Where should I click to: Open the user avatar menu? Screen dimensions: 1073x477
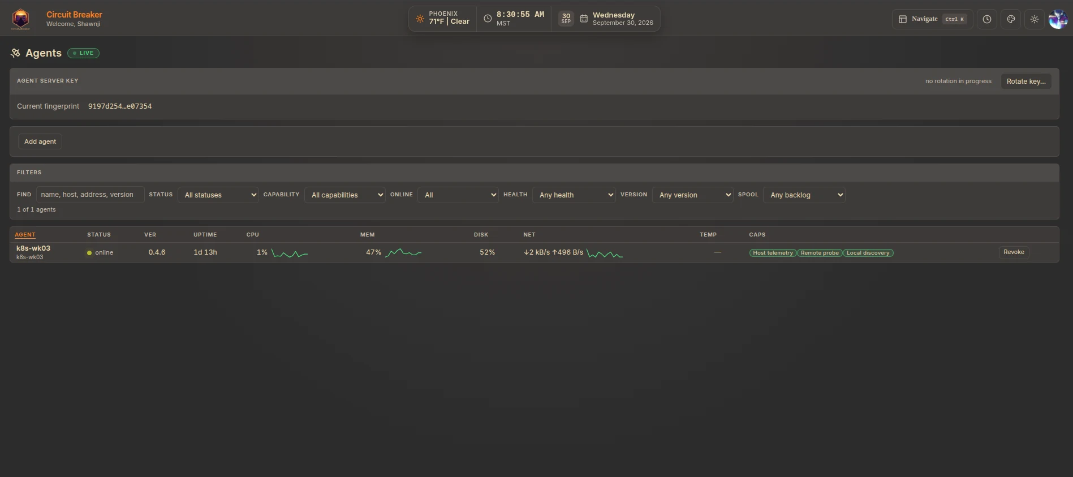pyautogui.click(x=1058, y=19)
